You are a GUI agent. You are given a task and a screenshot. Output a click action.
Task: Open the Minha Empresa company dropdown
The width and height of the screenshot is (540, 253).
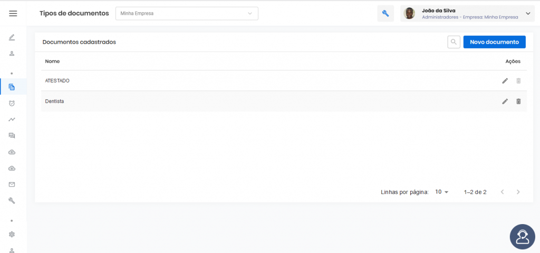coord(187,13)
